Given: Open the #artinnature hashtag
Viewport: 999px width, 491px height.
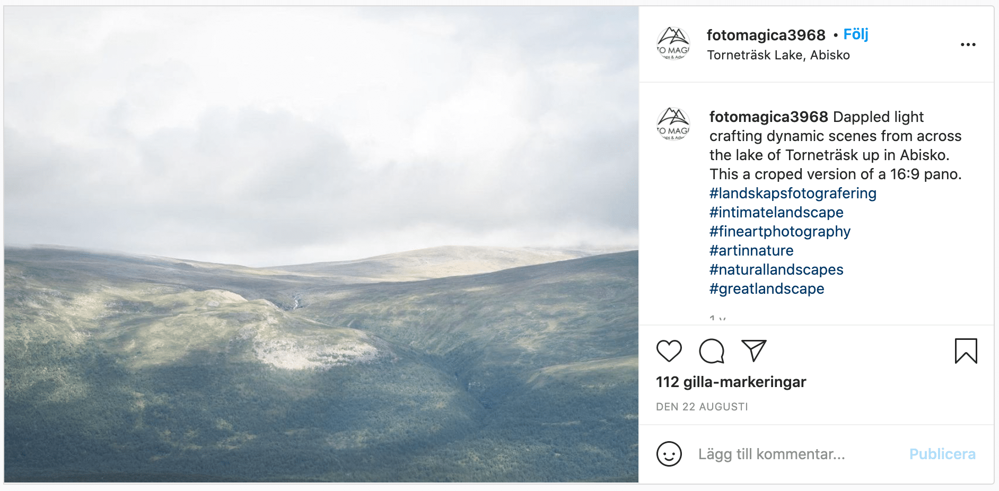Looking at the screenshot, I should coord(751,250).
